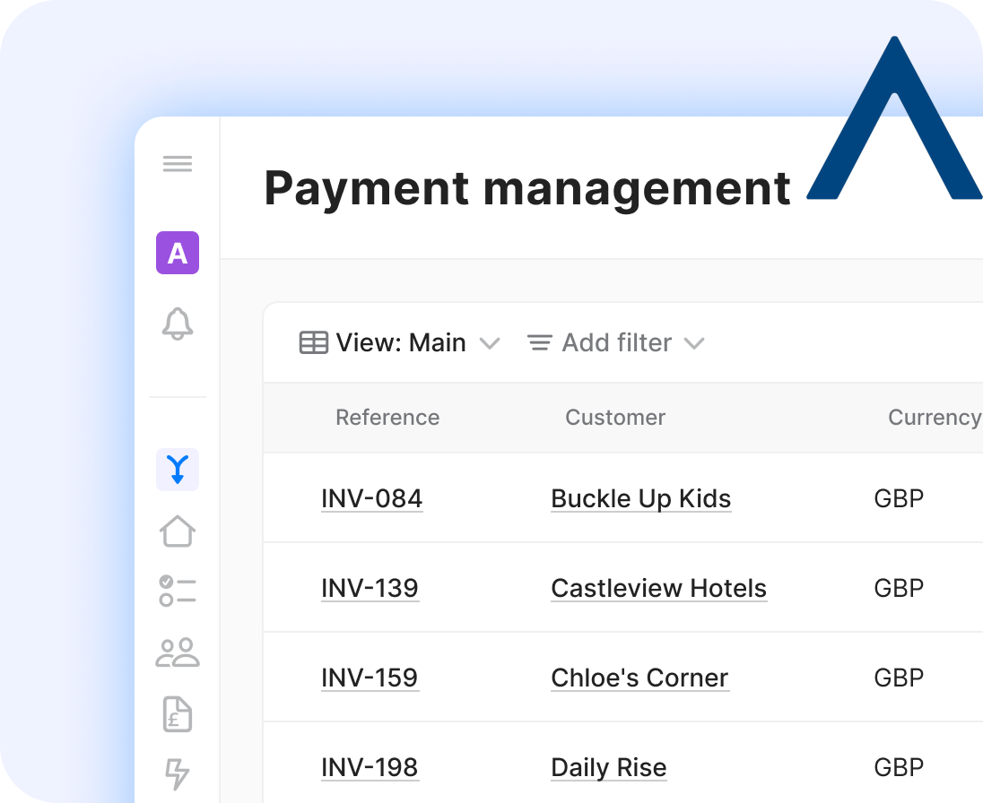Sort by the Customer column header
This screenshot has width=983, height=803.
[x=615, y=418]
